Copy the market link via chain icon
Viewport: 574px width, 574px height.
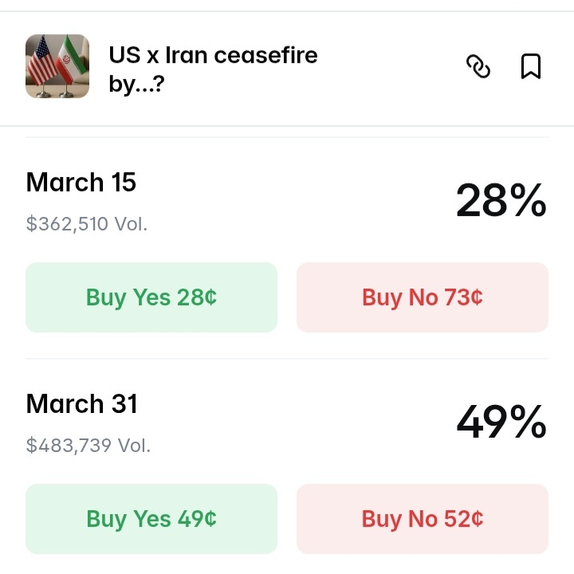(x=478, y=68)
